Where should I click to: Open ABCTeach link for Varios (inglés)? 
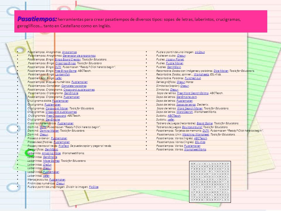pos(201,138)
